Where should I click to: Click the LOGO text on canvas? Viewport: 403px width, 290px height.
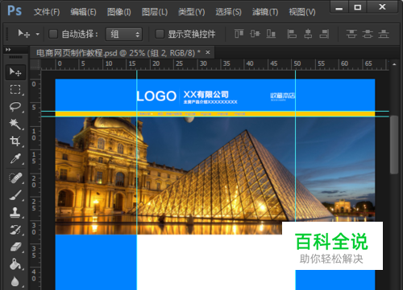tap(156, 96)
